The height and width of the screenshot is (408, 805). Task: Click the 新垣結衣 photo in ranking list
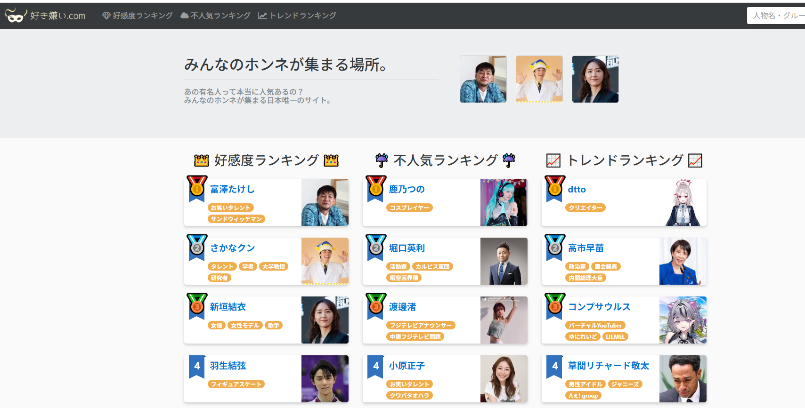click(x=325, y=320)
